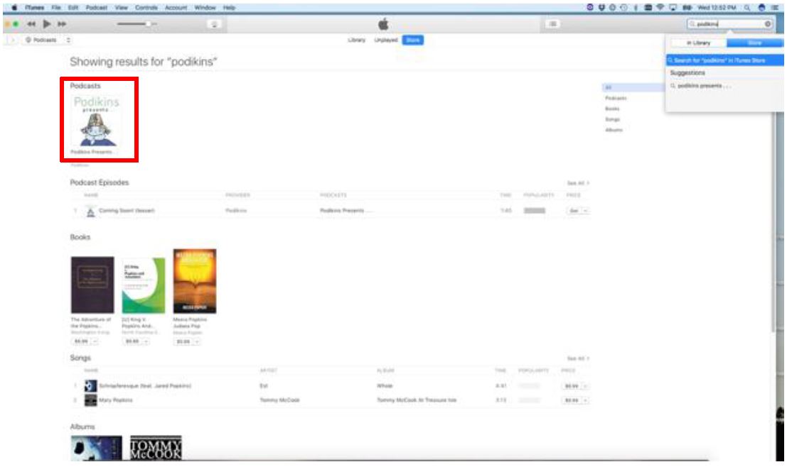This screenshot has width=787, height=467.
Task: Open the Podcast menu
Action: coord(97,8)
